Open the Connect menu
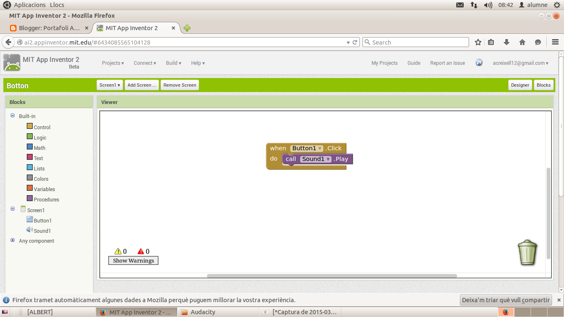This screenshot has width=564, height=317. 145,63
